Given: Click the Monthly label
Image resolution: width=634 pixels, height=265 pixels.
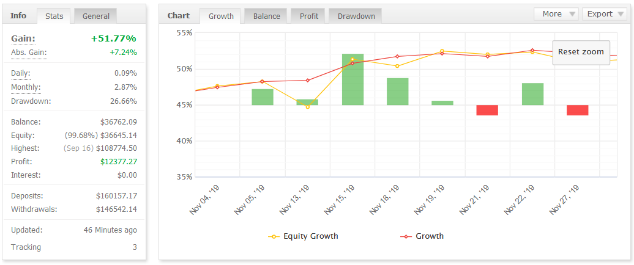Looking at the screenshot, I should coord(26,87).
